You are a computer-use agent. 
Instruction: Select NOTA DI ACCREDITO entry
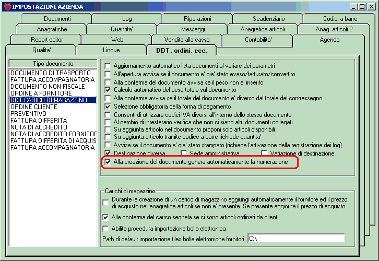pos(53,127)
